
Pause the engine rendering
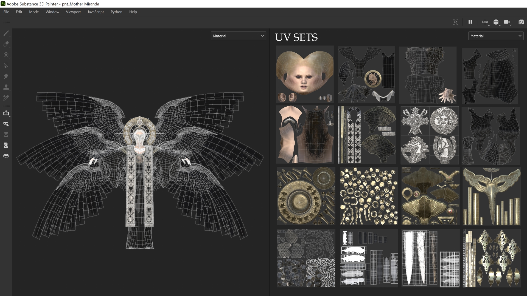[x=470, y=22]
